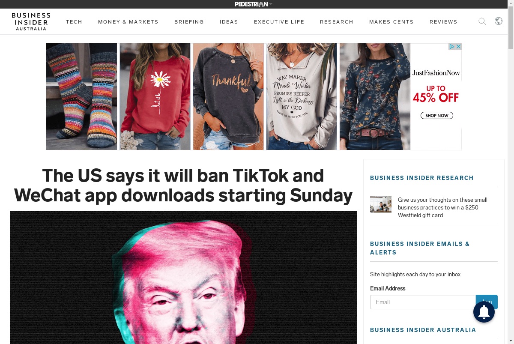Click the Join email signup button

pos(487,302)
